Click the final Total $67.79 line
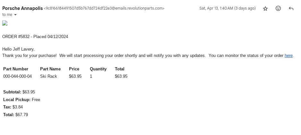 (x=16, y=115)
